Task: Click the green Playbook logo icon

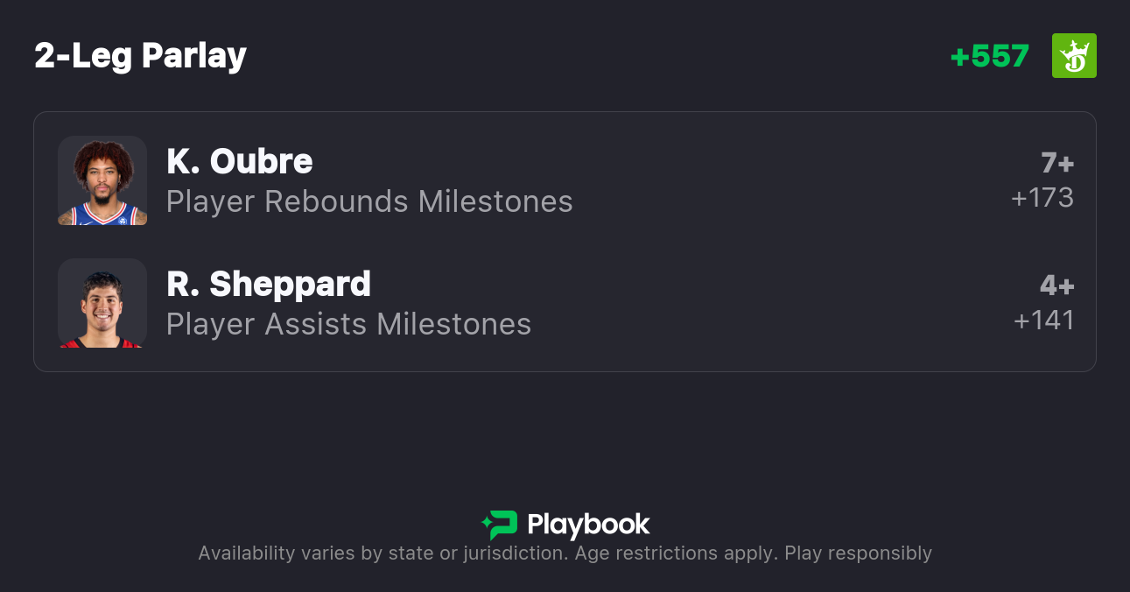Action: coord(500,525)
